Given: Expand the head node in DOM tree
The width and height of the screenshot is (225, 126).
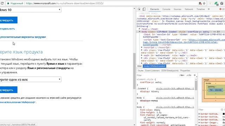Looking at the screenshot, I should 140,29.
